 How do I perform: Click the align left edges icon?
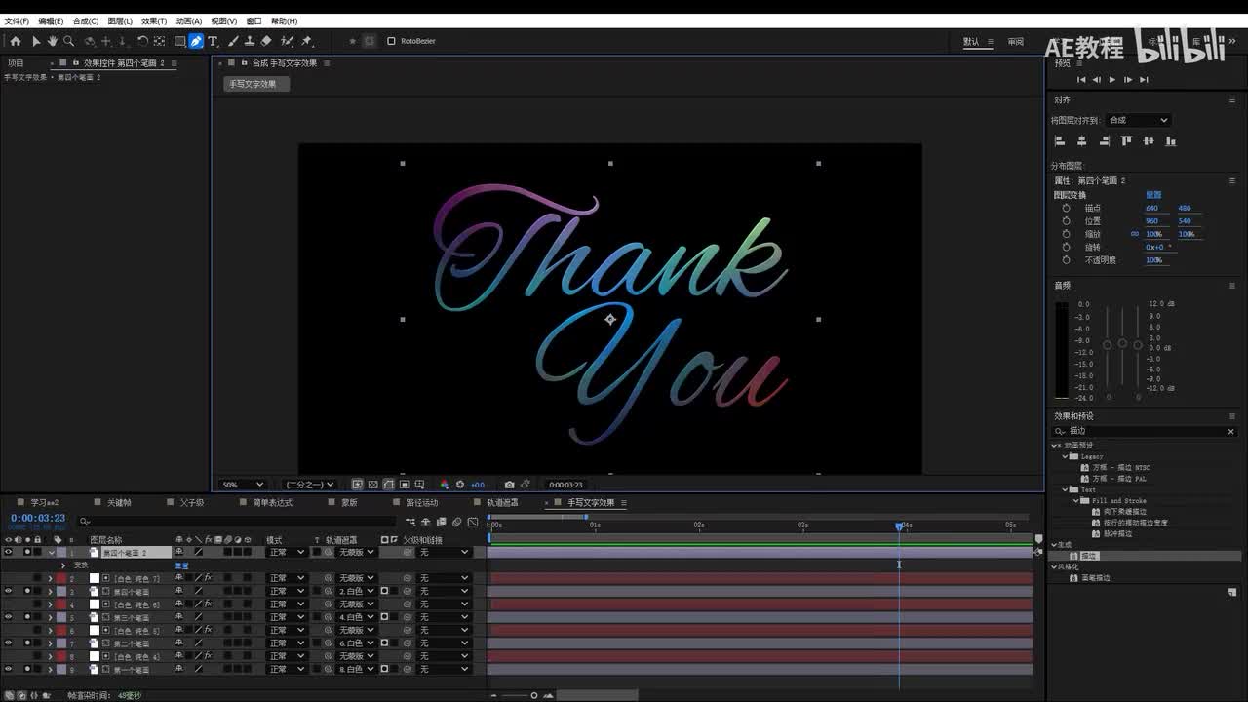click(x=1060, y=141)
